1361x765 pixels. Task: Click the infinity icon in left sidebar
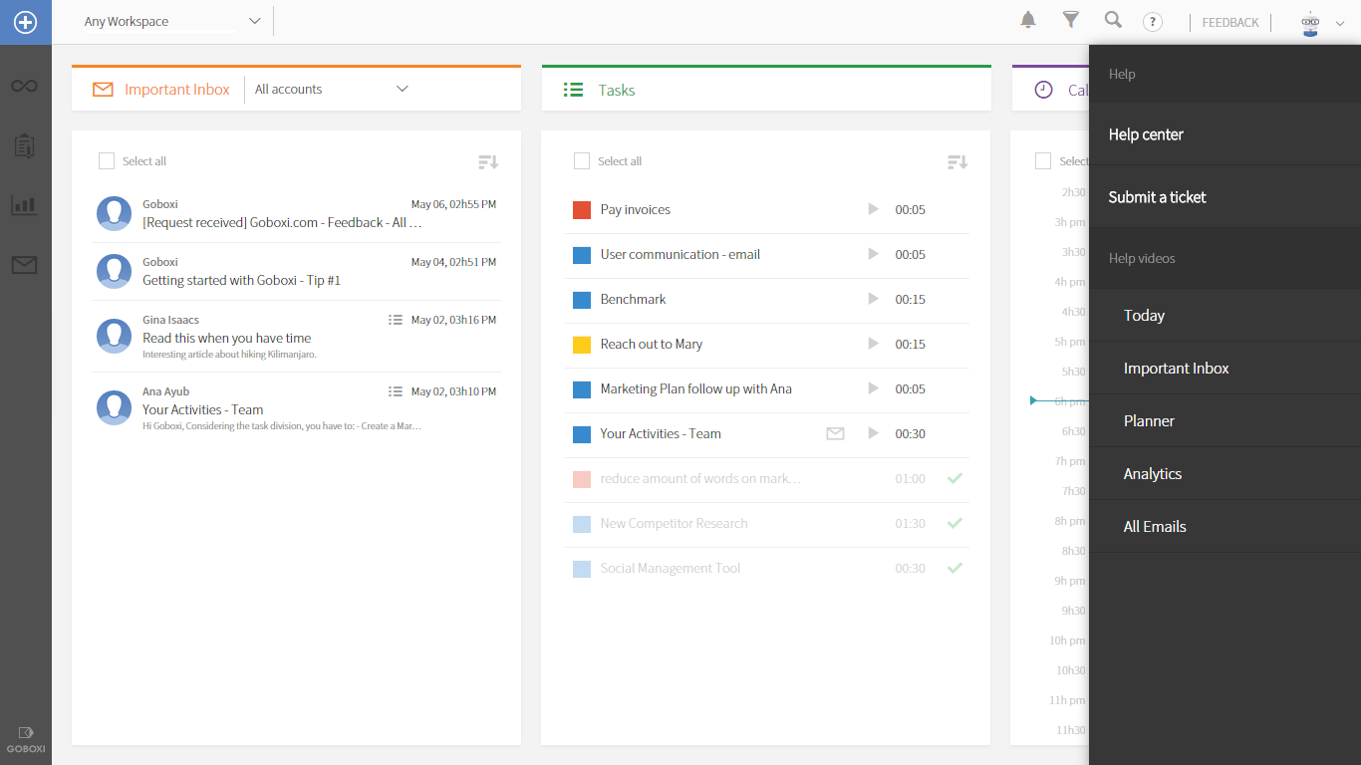(25, 87)
